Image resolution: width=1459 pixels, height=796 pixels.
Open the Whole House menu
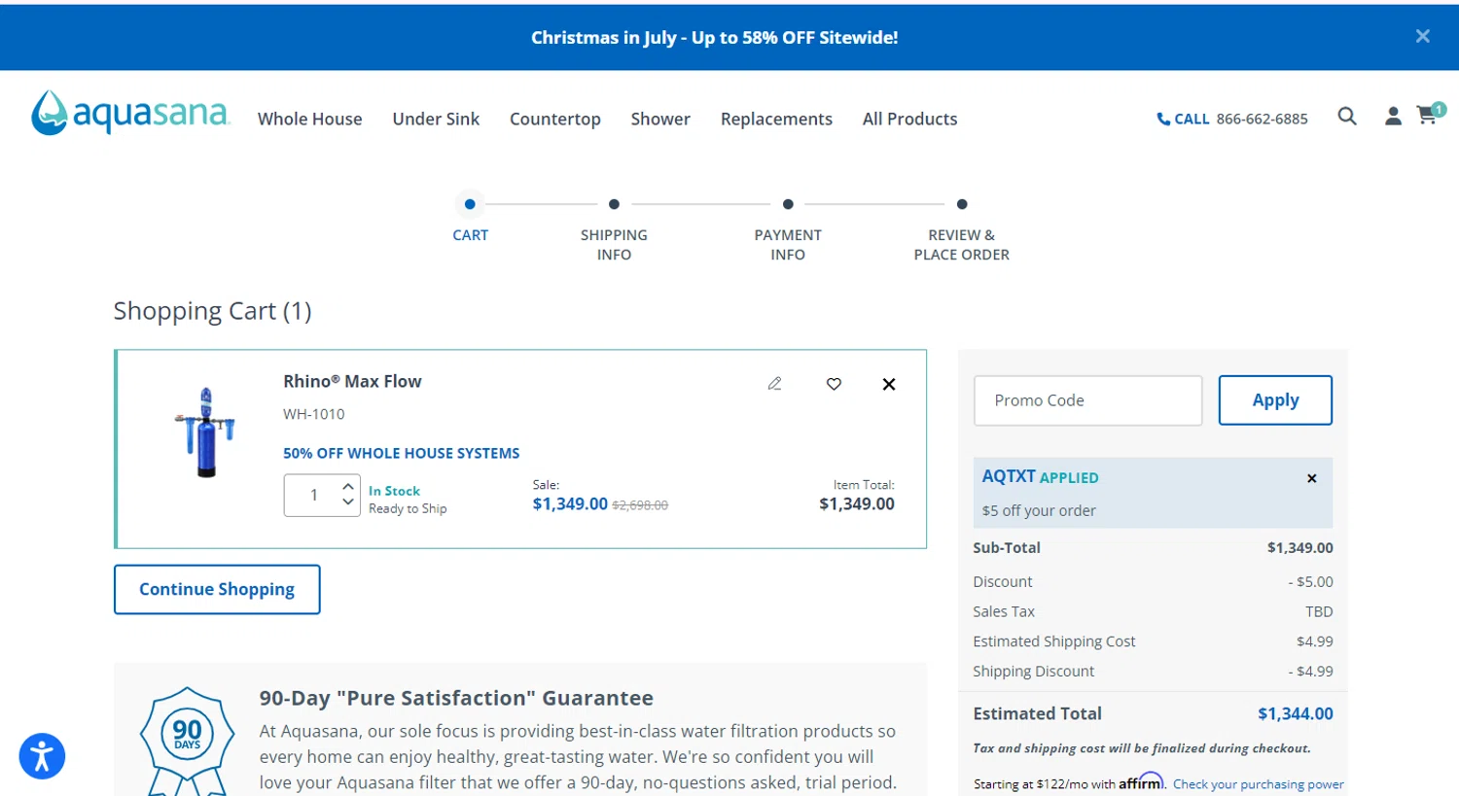(309, 119)
